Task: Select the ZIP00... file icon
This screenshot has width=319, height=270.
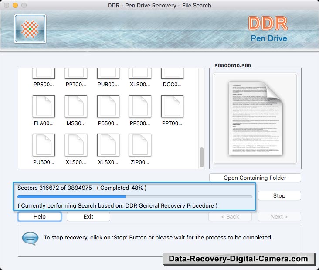Action: (140, 145)
